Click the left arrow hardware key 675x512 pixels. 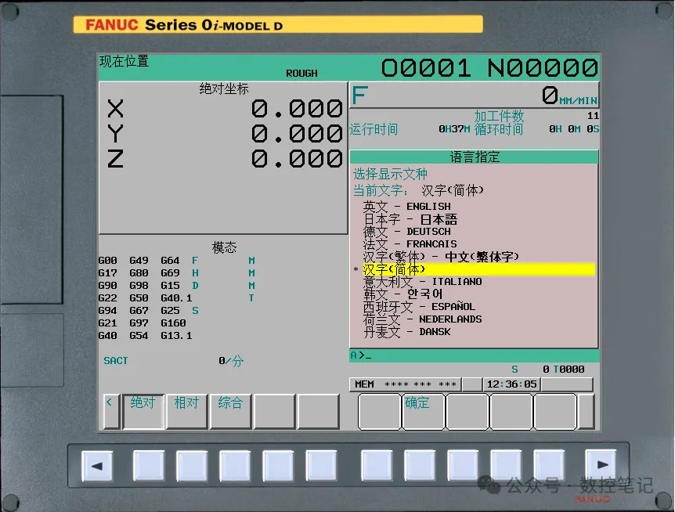[97, 466]
